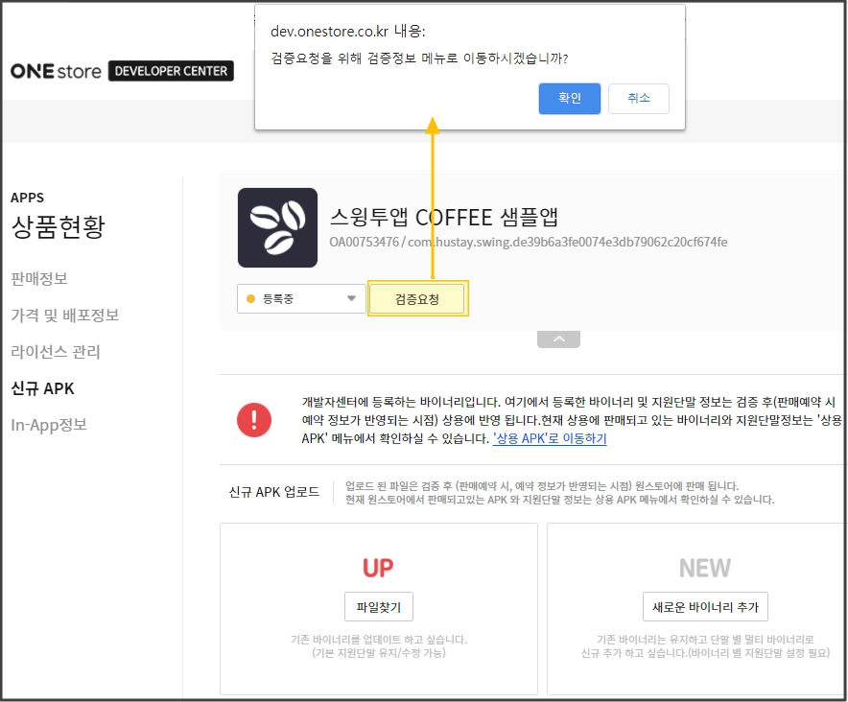Click the 기존 바이너리는 유지하고 description
The image size is (848, 702).
click(705, 646)
